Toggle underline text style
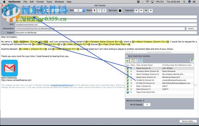This screenshot has width=199, height=126. (104, 11)
